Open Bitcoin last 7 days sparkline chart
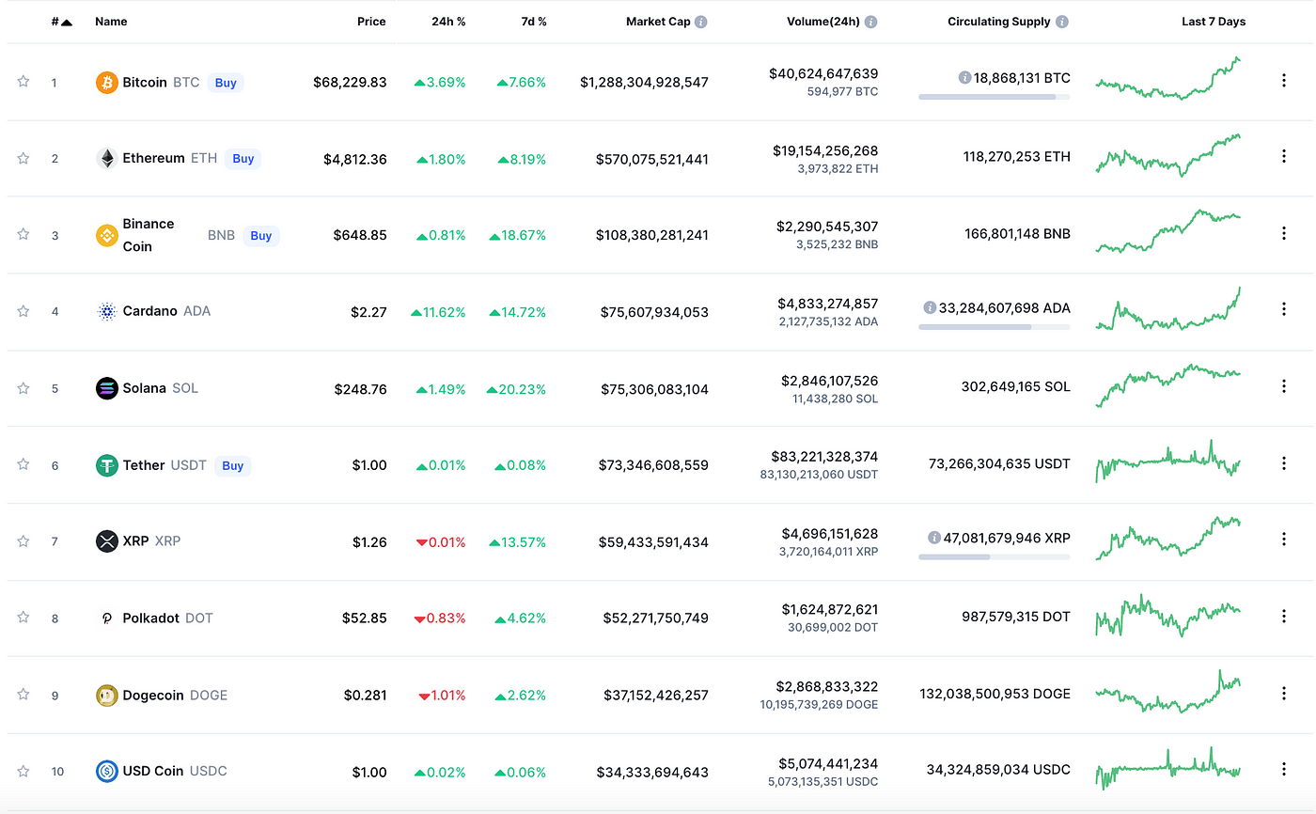This screenshot has height=814, width=1316. click(x=1168, y=79)
